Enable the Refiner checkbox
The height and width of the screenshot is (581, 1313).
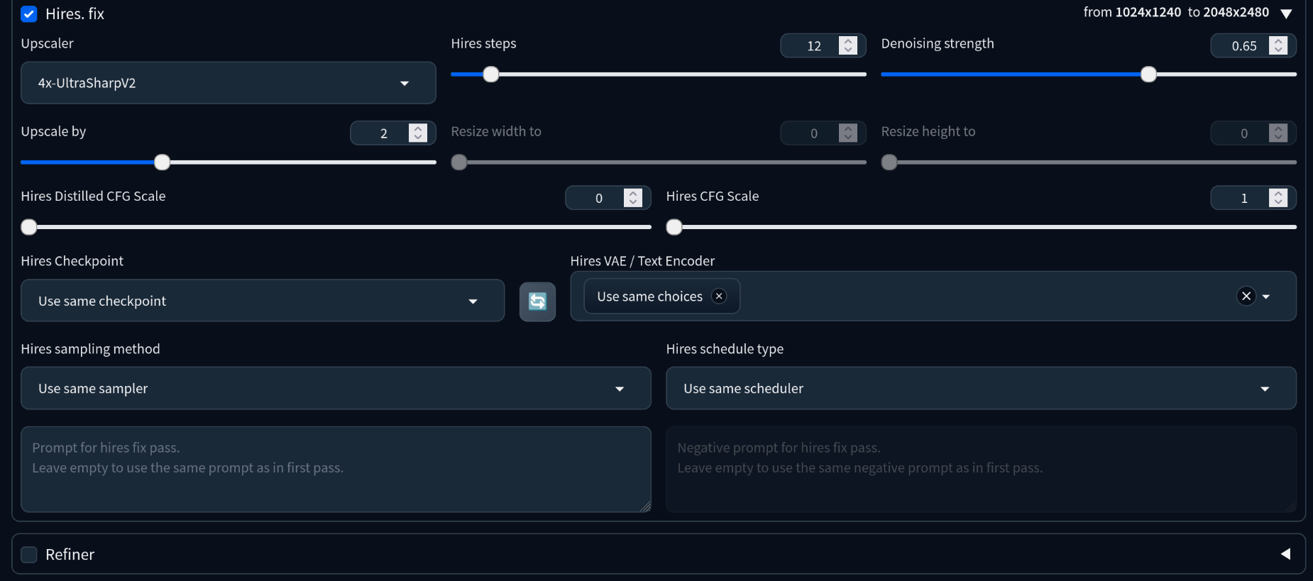[29, 555]
